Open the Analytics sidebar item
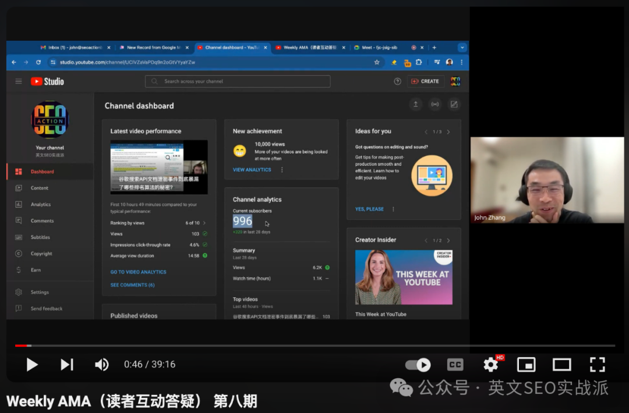This screenshot has height=413, width=629. (50, 204)
